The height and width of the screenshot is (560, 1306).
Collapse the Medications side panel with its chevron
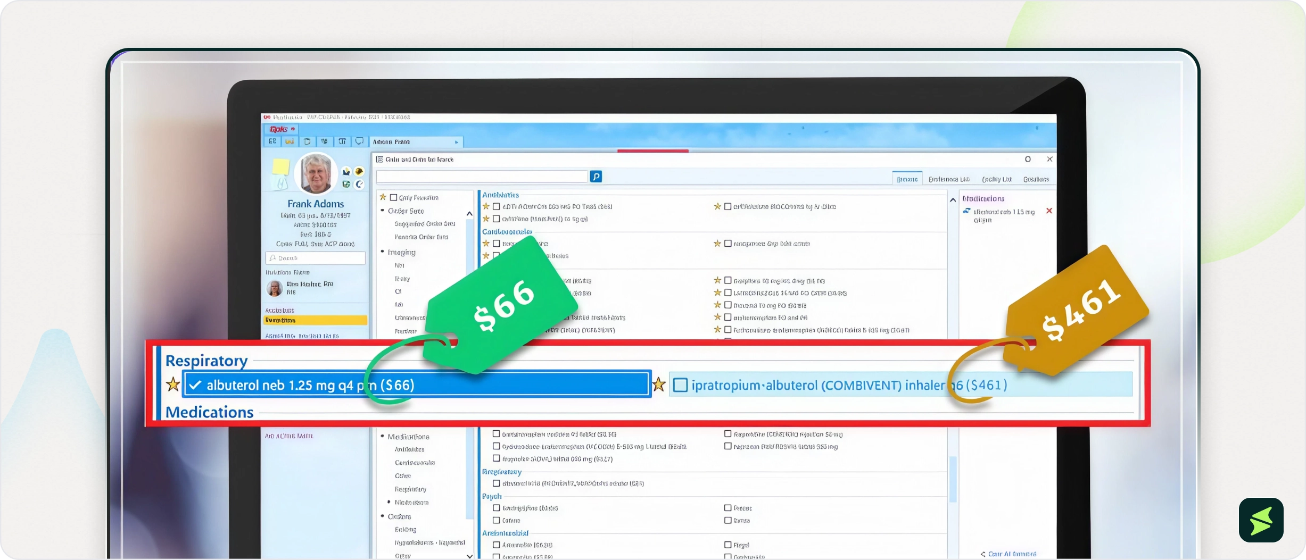tap(953, 200)
